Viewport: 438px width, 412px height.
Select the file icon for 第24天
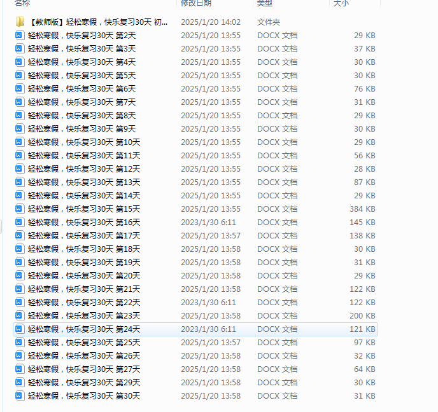click(x=20, y=329)
